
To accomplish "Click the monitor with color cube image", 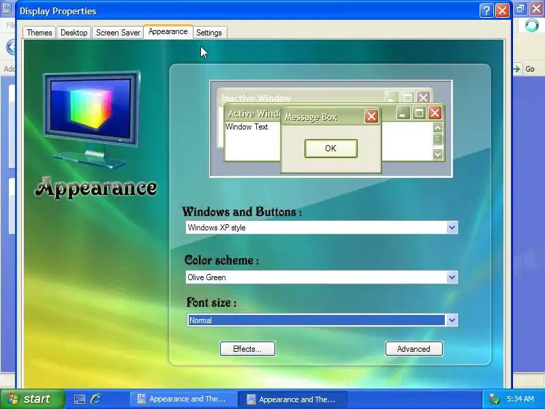I will click(92, 119).
